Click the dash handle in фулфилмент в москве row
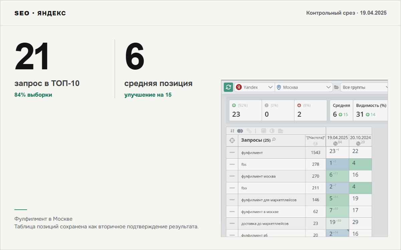This screenshot has height=250, width=401. (x=232, y=212)
